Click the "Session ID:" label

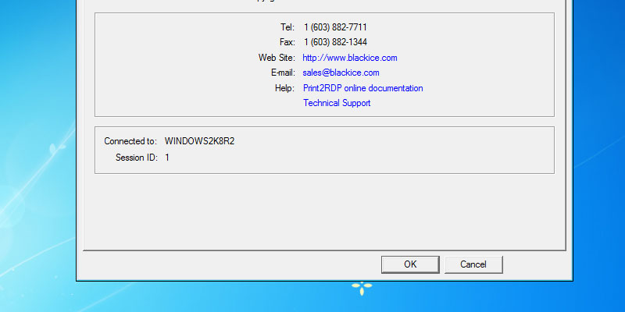click(136, 158)
